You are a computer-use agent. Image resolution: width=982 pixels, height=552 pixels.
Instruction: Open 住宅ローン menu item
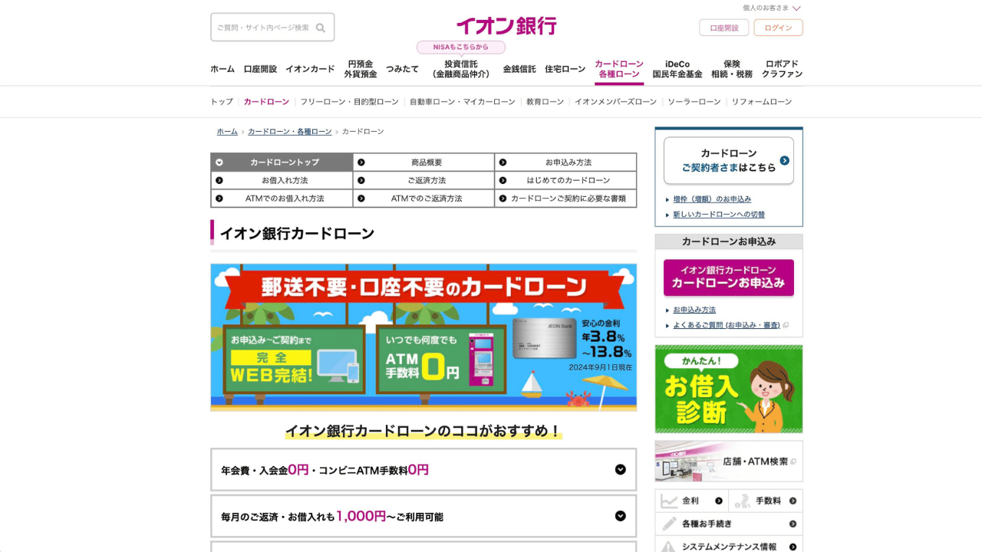click(565, 69)
